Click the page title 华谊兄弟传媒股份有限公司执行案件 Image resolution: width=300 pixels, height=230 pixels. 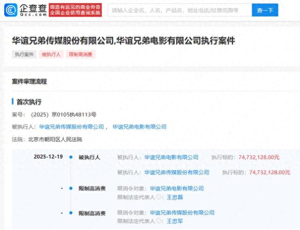pyautogui.click(x=124, y=41)
